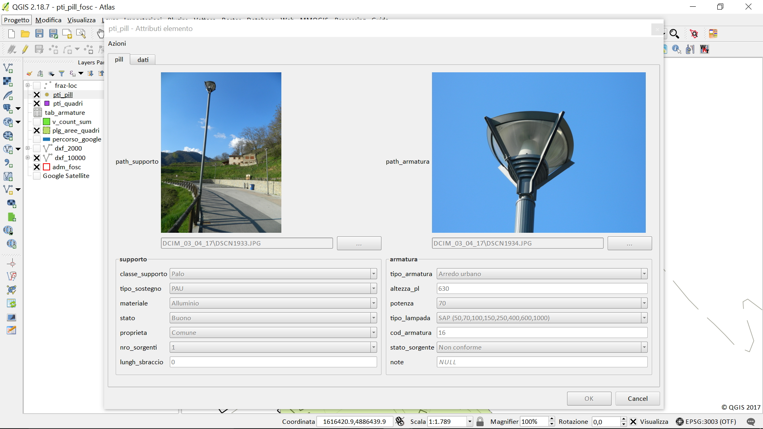The width and height of the screenshot is (763, 429).
Task: Switch to dati tab
Action: (143, 60)
